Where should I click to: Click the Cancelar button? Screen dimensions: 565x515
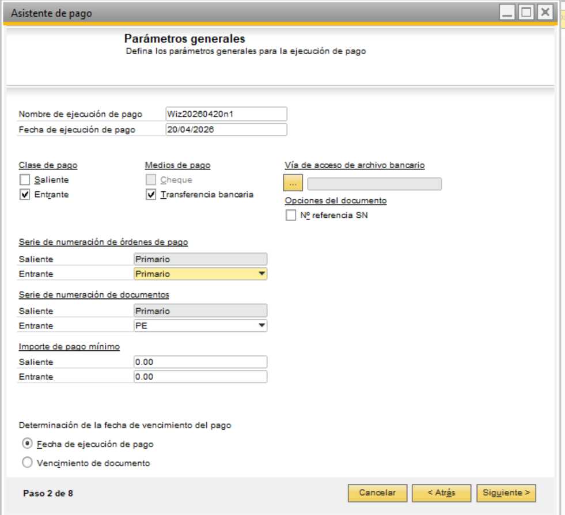click(x=377, y=493)
